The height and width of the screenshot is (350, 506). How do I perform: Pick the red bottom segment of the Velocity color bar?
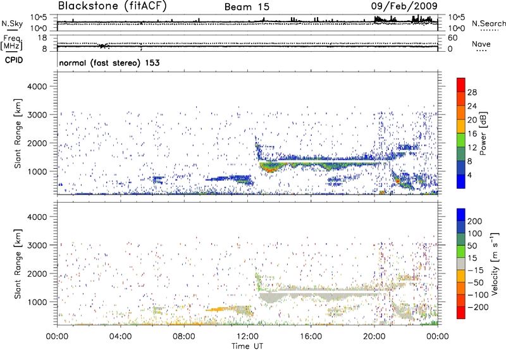(x=461, y=313)
